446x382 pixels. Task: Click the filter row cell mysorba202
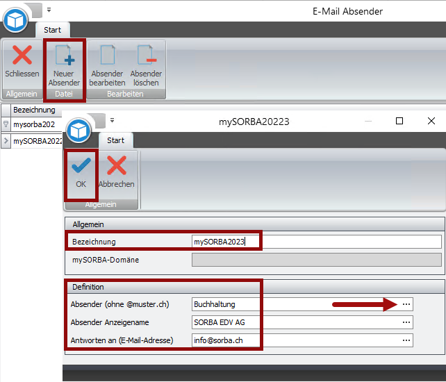tap(36, 124)
